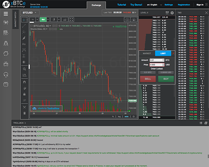This screenshot has height=167, width=209.
Task: Open the Amount combo box
Action: [157, 60]
